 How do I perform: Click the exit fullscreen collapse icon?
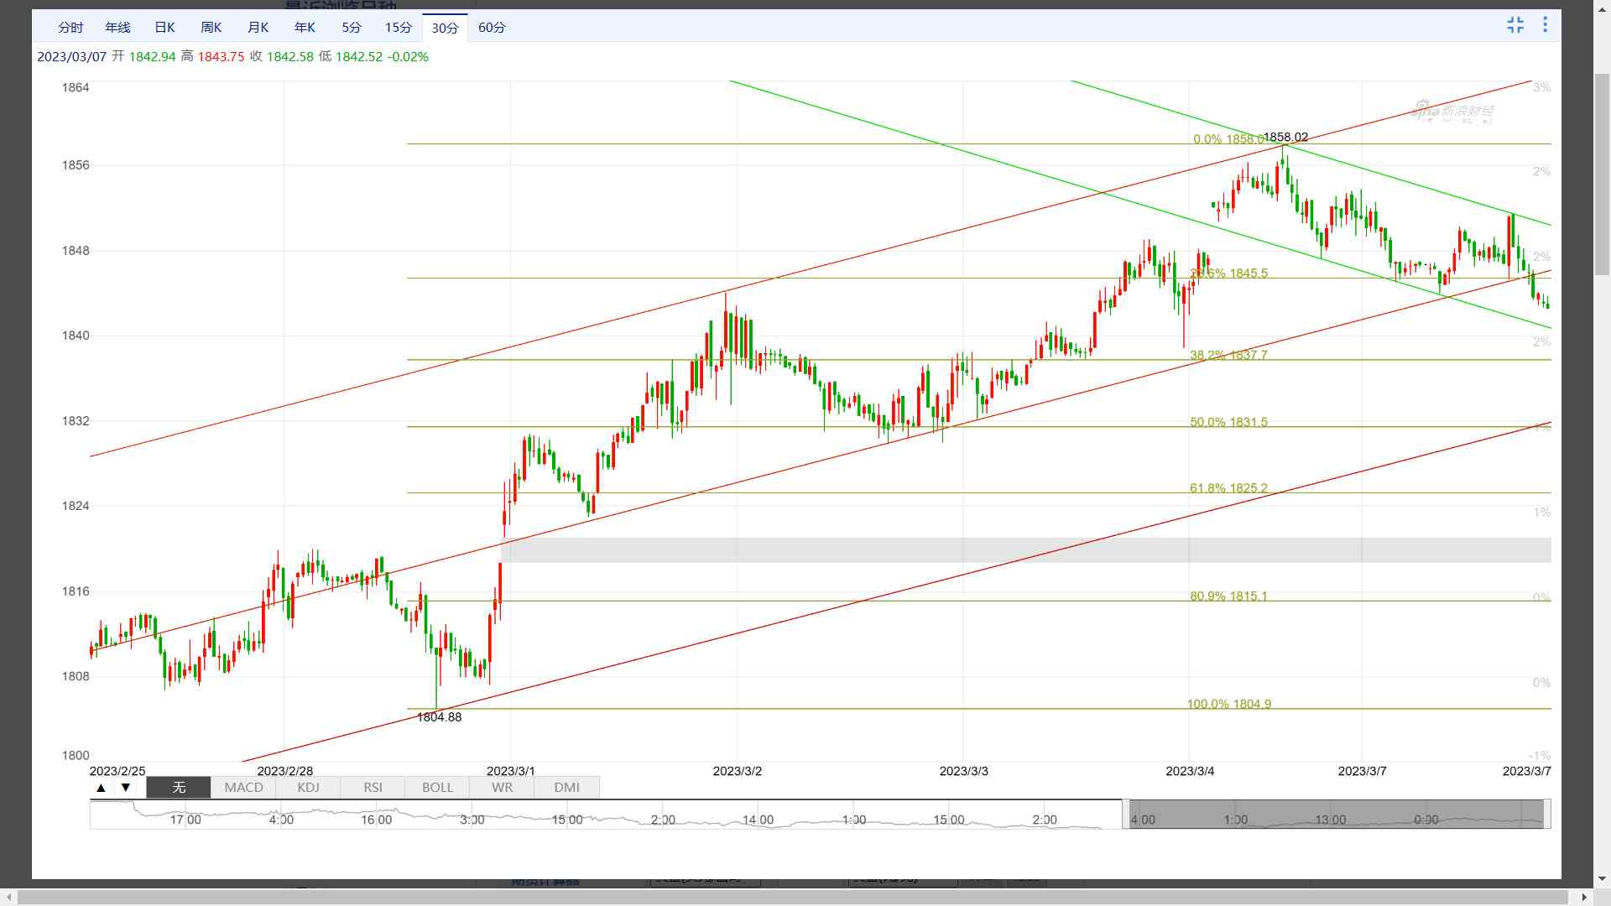point(1515,25)
